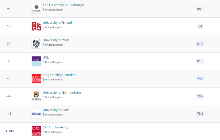Click the purple UCL logo
The image size is (220, 140).
click(36, 61)
